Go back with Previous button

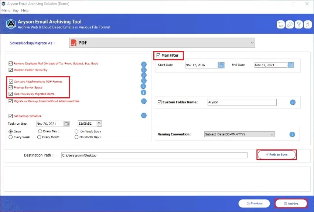tap(254, 203)
